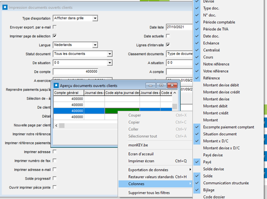Expand the Colonnes submenu
Image resolution: width=267 pixels, height=199 pixels.
click(155, 184)
